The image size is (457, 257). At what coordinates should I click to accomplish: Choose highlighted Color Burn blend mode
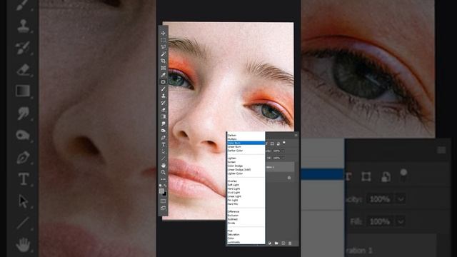coord(246,143)
